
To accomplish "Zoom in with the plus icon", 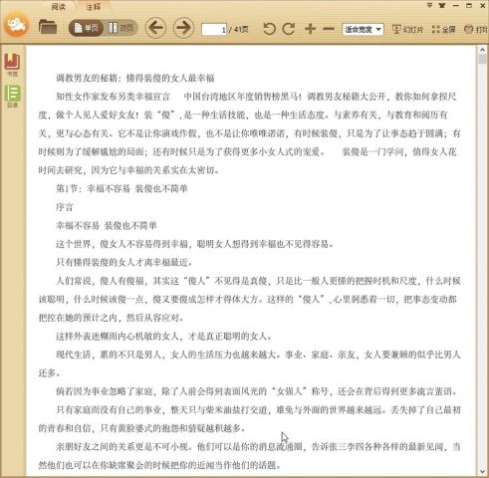I will coord(311,29).
